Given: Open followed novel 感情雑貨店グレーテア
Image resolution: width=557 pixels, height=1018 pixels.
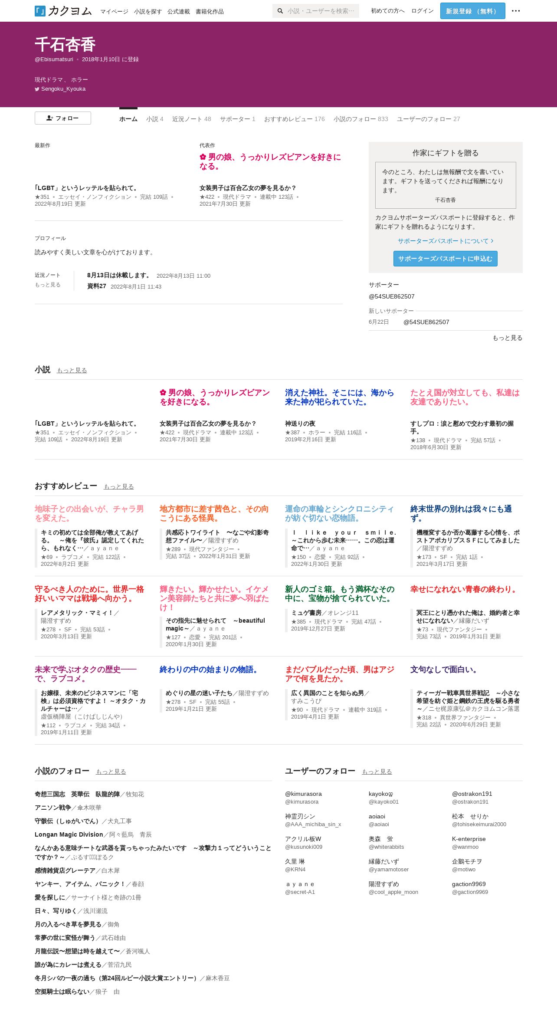Looking at the screenshot, I should [65, 870].
